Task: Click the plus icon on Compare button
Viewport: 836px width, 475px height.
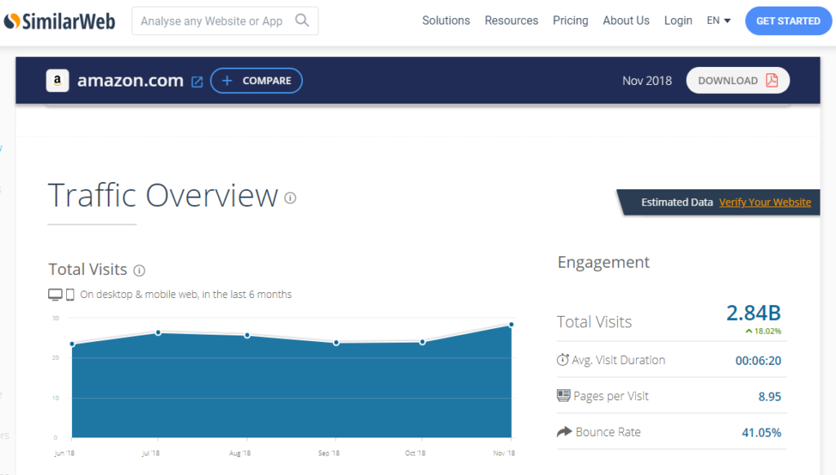Action: 227,81
